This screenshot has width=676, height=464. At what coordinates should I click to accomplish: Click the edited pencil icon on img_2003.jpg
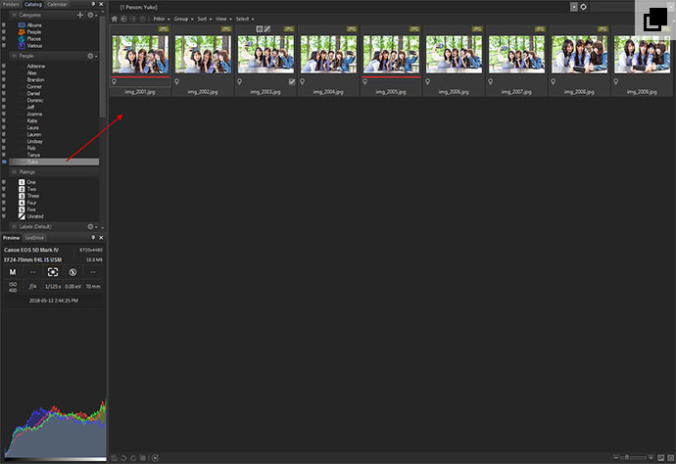266,29
